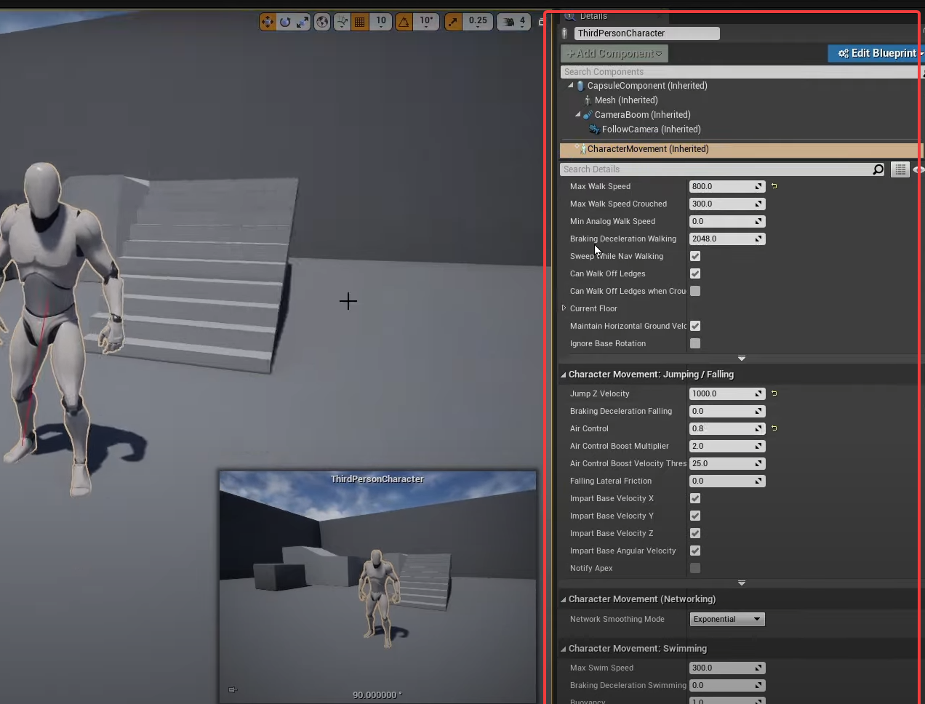This screenshot has height=704, width=925.
Task: Select FollowCamera (Inherited) component
Action: click(652, 129)
